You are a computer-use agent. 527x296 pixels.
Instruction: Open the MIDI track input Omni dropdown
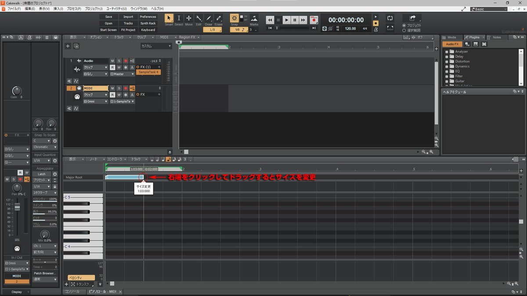[95, 101]
